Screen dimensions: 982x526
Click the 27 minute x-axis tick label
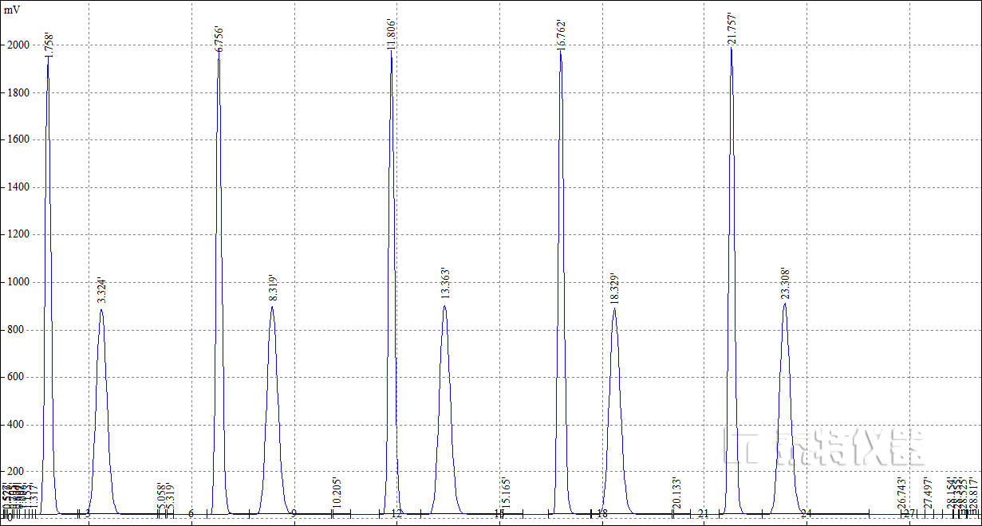coord(909,515)
